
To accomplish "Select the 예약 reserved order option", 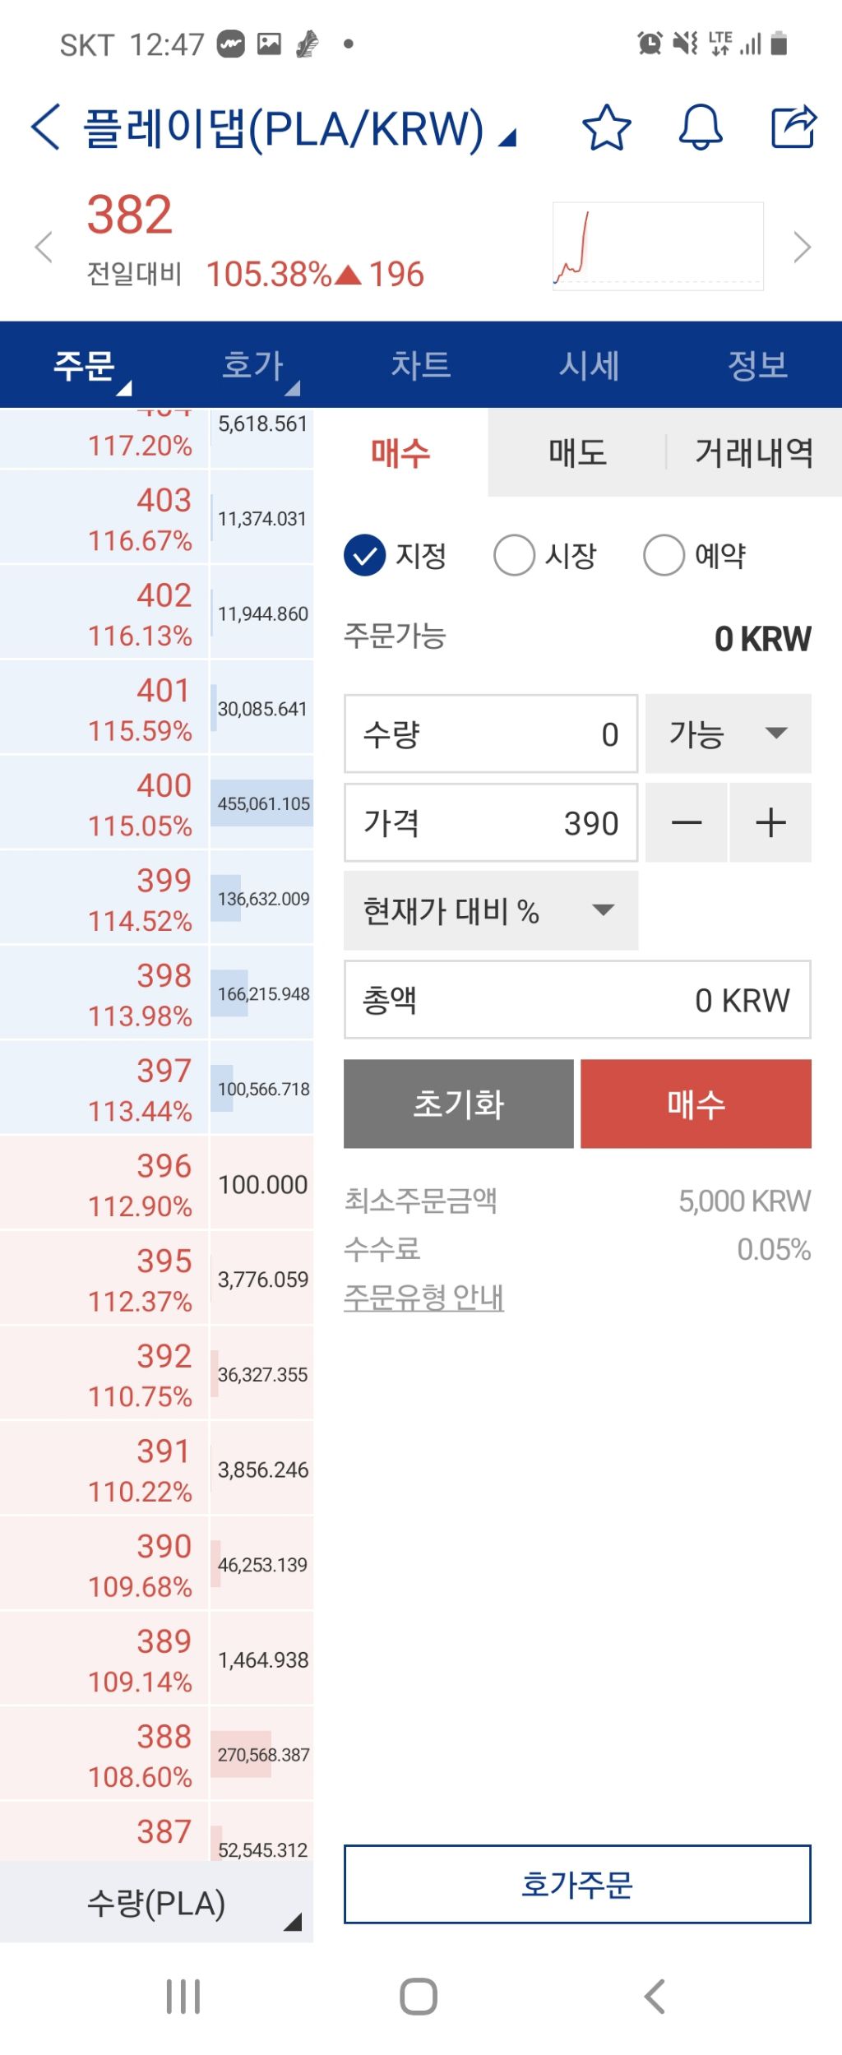I will tap(696, 556).
